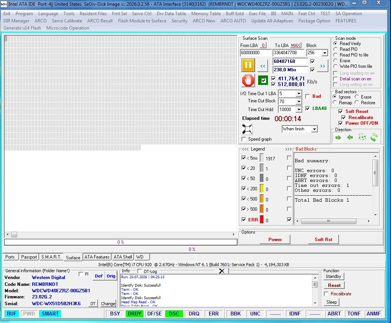Click the yellow <200 legend color swatch
Viewport: 391px width, 323px height.
(x=262, y=188)
